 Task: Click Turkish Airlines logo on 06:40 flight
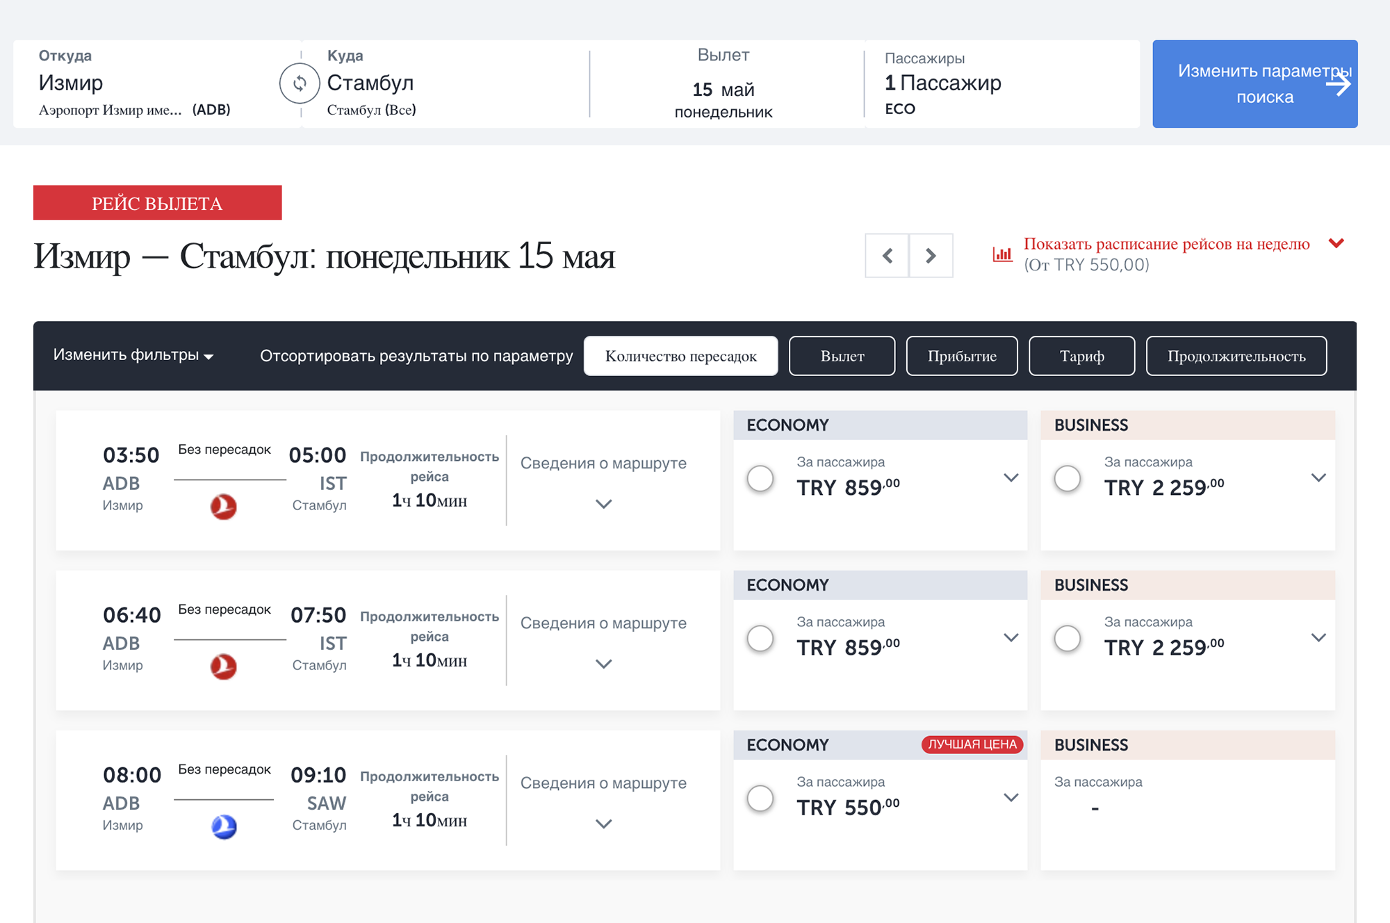[223, 666]
